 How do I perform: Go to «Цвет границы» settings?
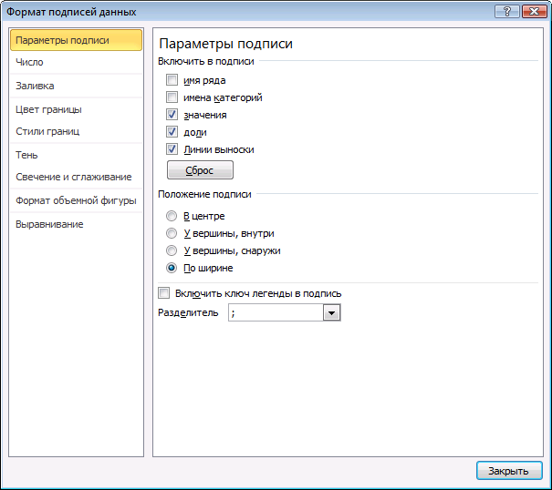[x=76, y=109]
